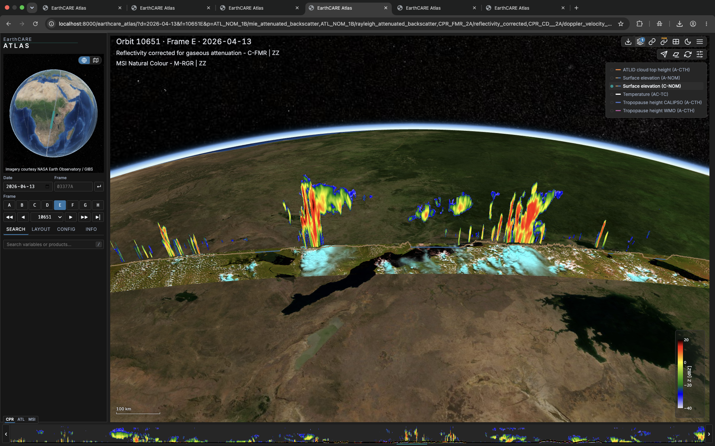The width and height of the screenshot is (715, 446).
Task: Enable ATLID cloud top height (A-CTH) overlay
Action: pos(656,70)
